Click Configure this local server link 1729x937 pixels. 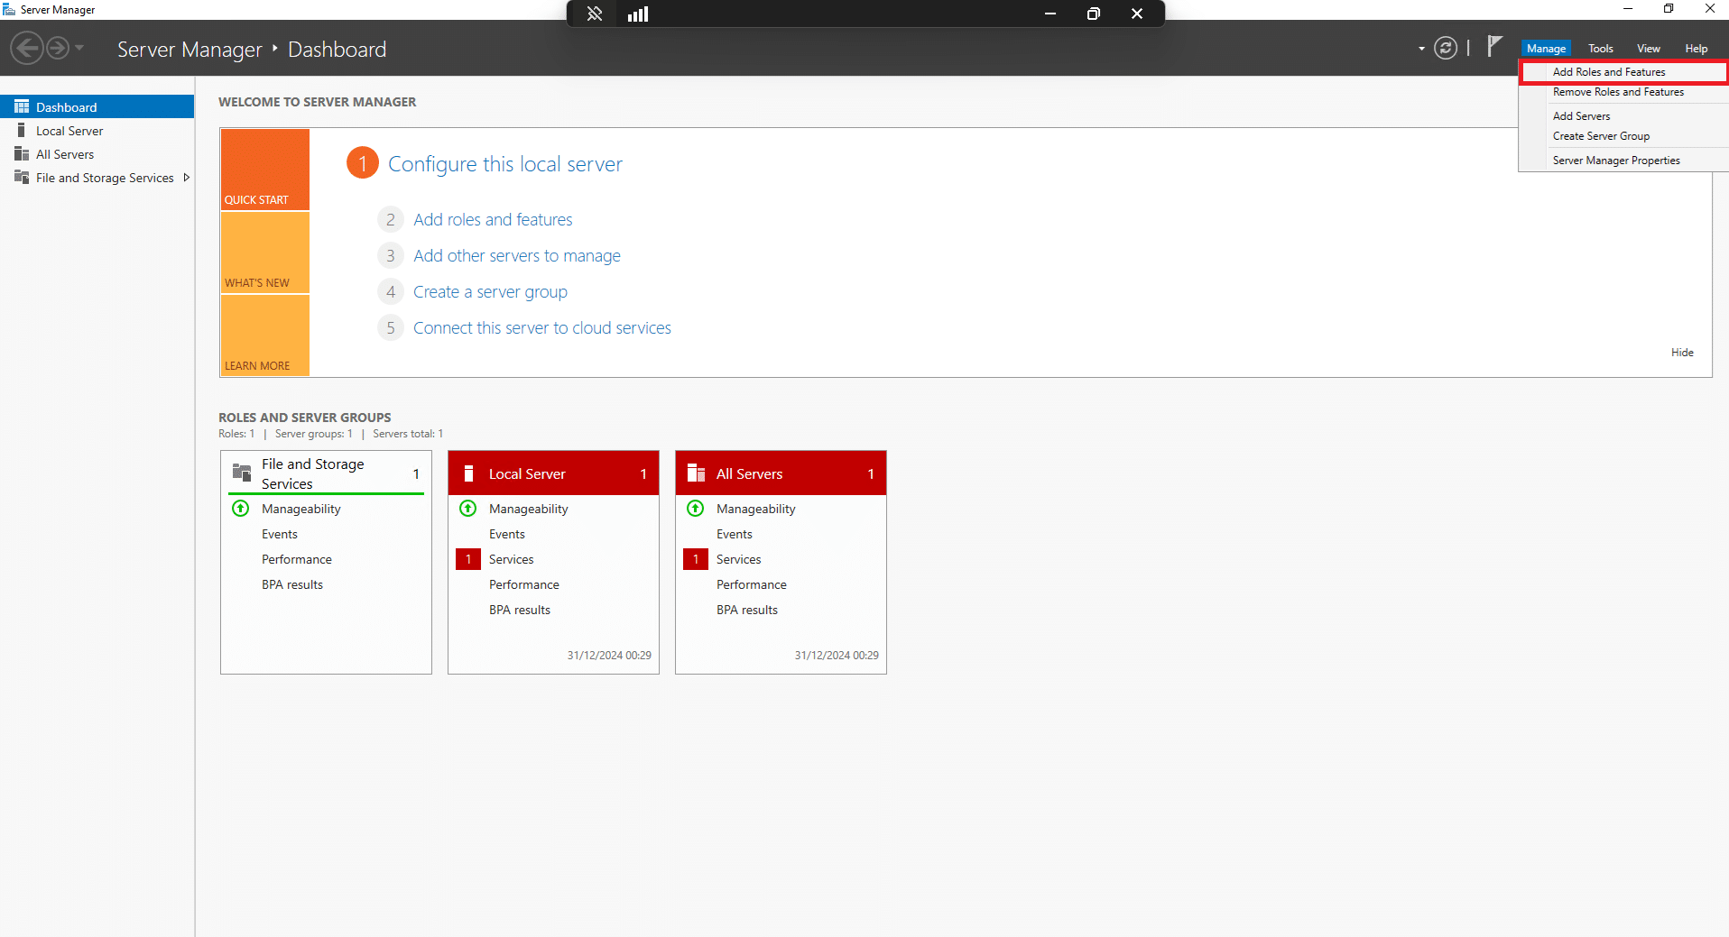505,164
